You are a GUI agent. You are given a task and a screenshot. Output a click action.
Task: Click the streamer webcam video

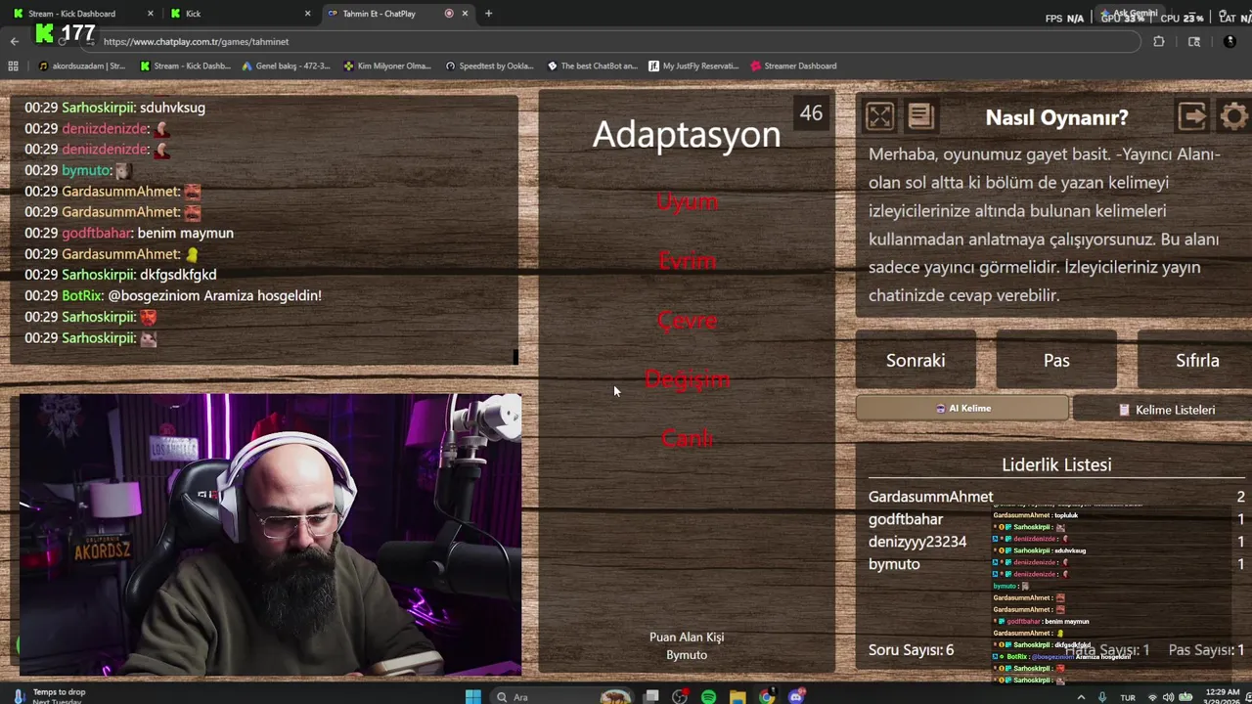tap(270, 535)
